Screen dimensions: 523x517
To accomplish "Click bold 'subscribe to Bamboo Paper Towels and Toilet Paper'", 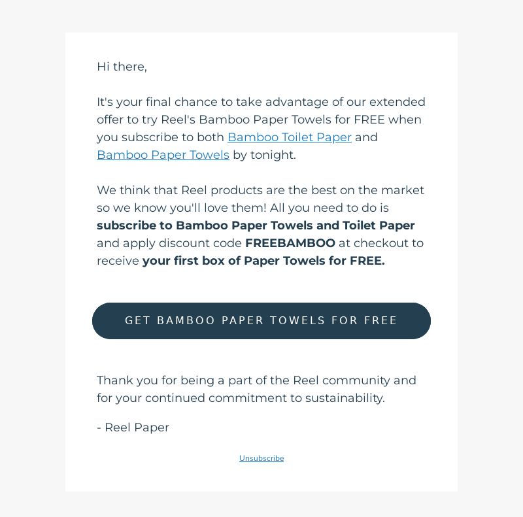I will [256, 225].
